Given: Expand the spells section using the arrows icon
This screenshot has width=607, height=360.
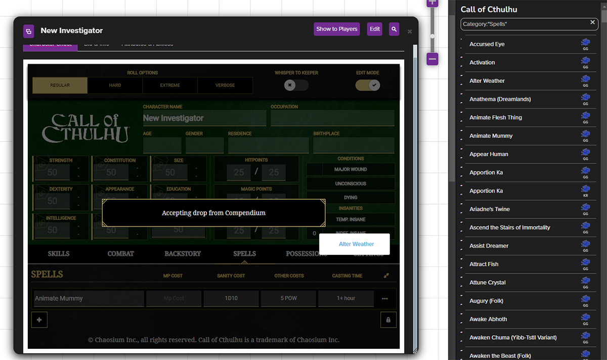Looking at the screenshot, I should click(x=386, y=276).
